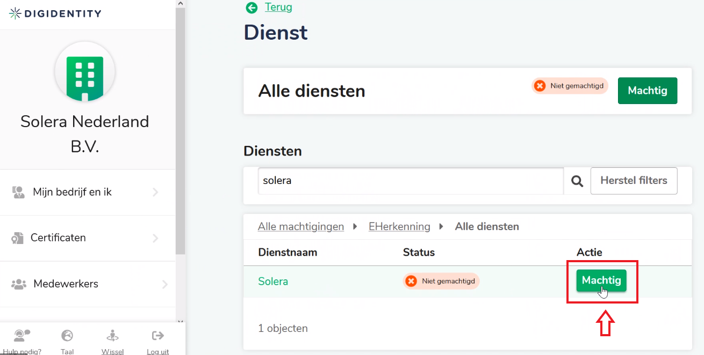Expand chevron next to Medewerkers

tap(164, 284)
